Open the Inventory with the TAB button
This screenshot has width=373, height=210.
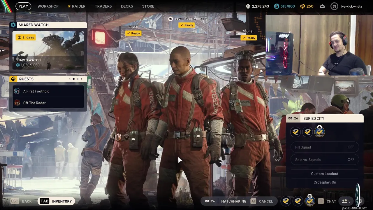pyautogui.click(x=56, y=201)
